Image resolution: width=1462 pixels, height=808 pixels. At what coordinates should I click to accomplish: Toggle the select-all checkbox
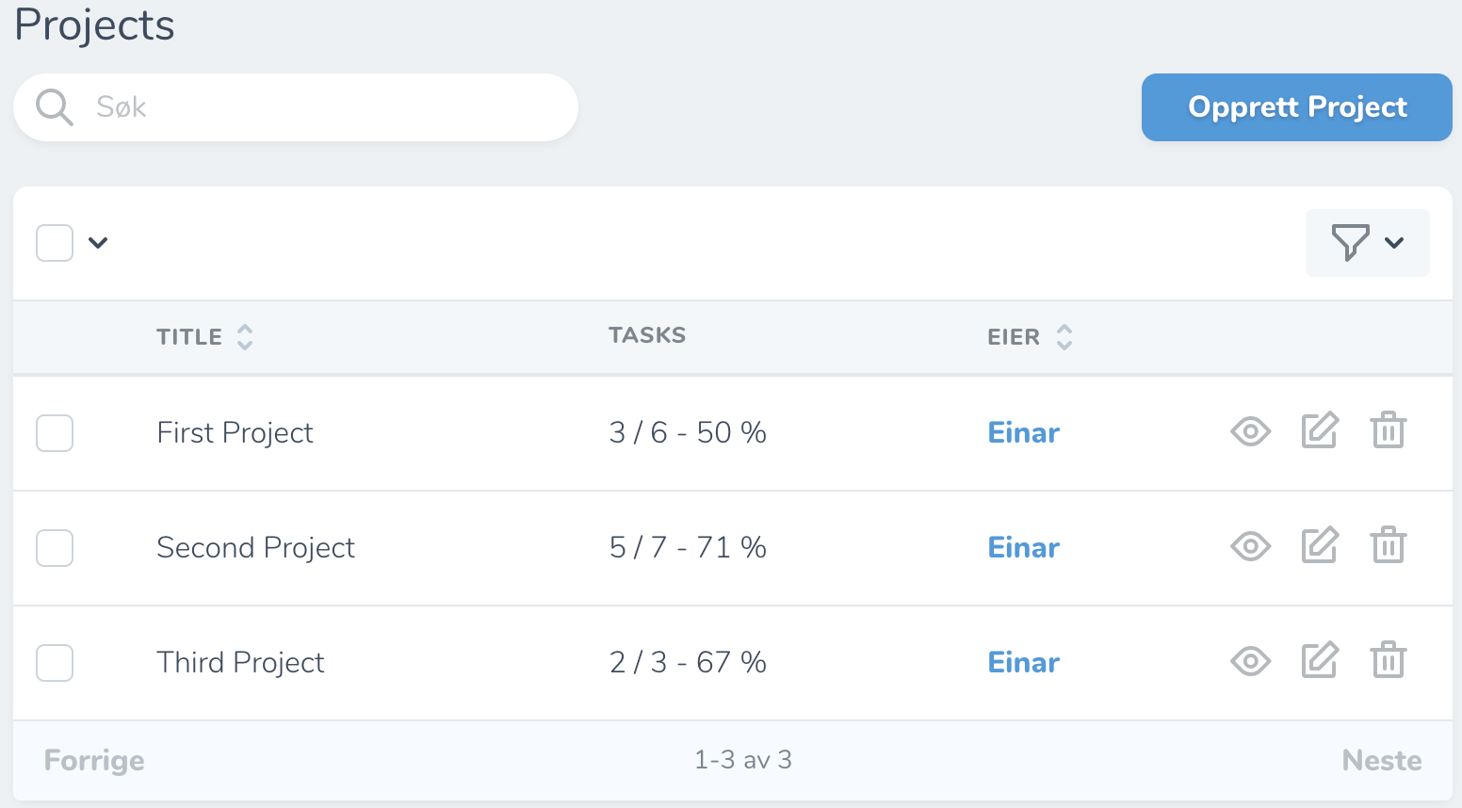[x=55, y=243]
